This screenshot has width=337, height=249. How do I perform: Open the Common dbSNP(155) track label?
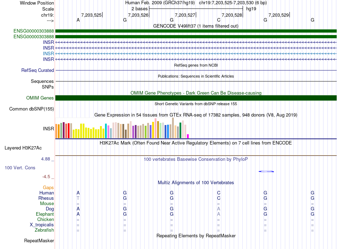32,109
